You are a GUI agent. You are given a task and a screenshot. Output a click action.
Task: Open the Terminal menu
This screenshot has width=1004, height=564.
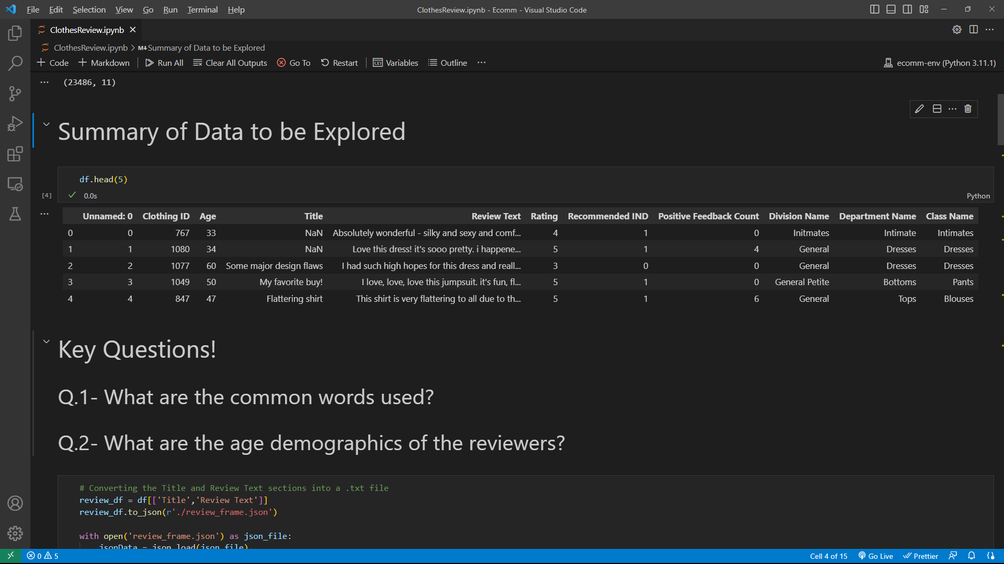click(202, 9)
